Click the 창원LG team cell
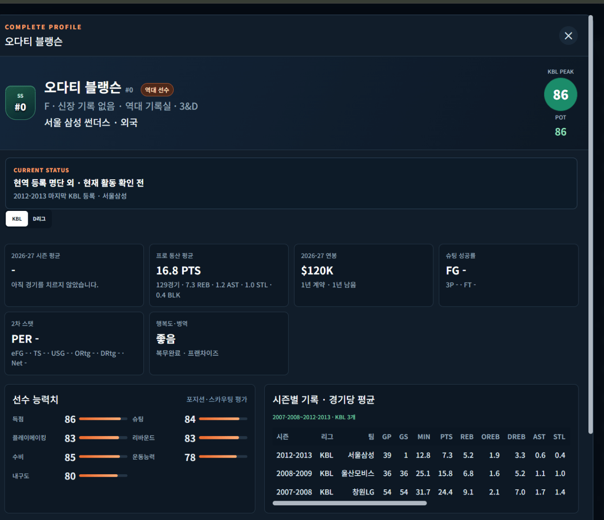Screen dimensions: 604x520 [x=363, y=492]
